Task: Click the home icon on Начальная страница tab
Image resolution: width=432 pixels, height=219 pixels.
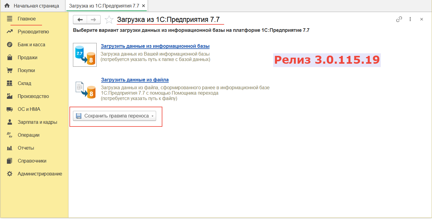Action: point(7,6)
